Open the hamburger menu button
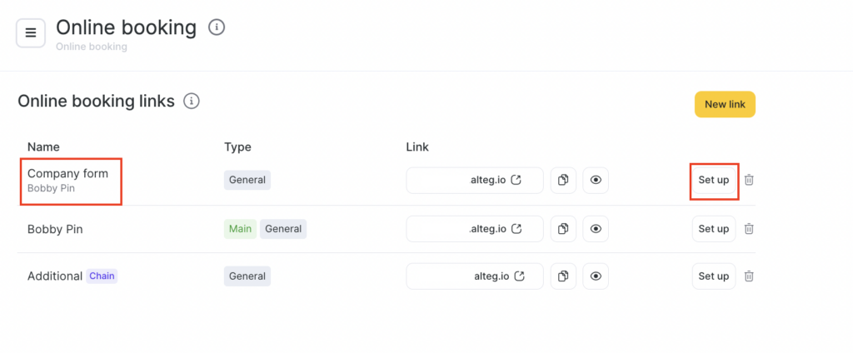 31,32
